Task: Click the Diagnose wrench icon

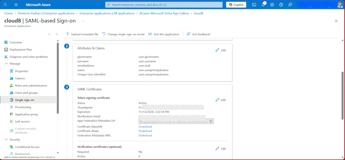Action: 6,57
